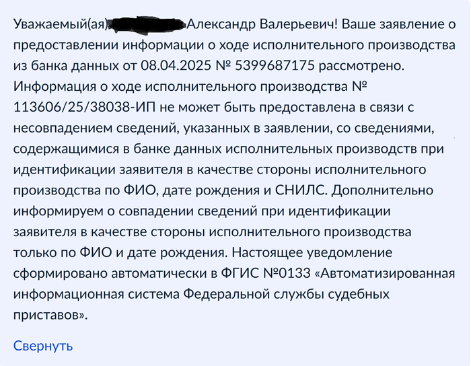Image resolution: width=471 pixels, height=366 pixels.
Task: Click the word приставов on the last line
Action: coord(49,316)
